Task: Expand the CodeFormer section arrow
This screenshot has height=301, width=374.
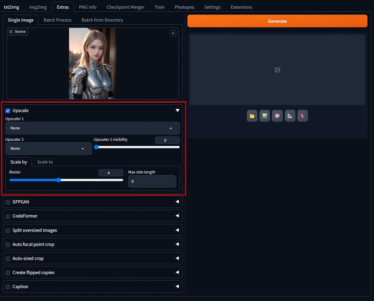Action: click(x=177, y=216)
